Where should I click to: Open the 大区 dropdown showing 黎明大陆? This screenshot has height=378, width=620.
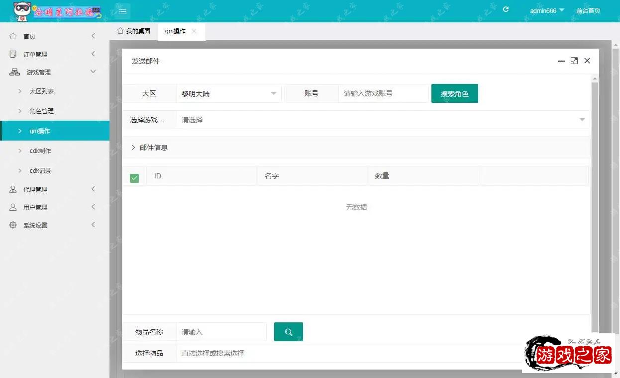(228, 93)
